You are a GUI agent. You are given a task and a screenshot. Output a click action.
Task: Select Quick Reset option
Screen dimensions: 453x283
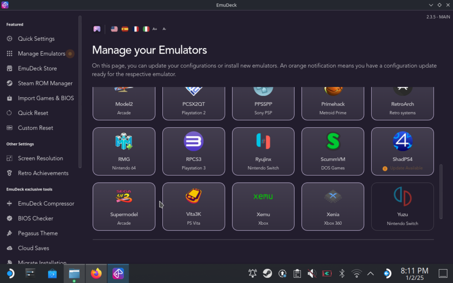[33, 113]
